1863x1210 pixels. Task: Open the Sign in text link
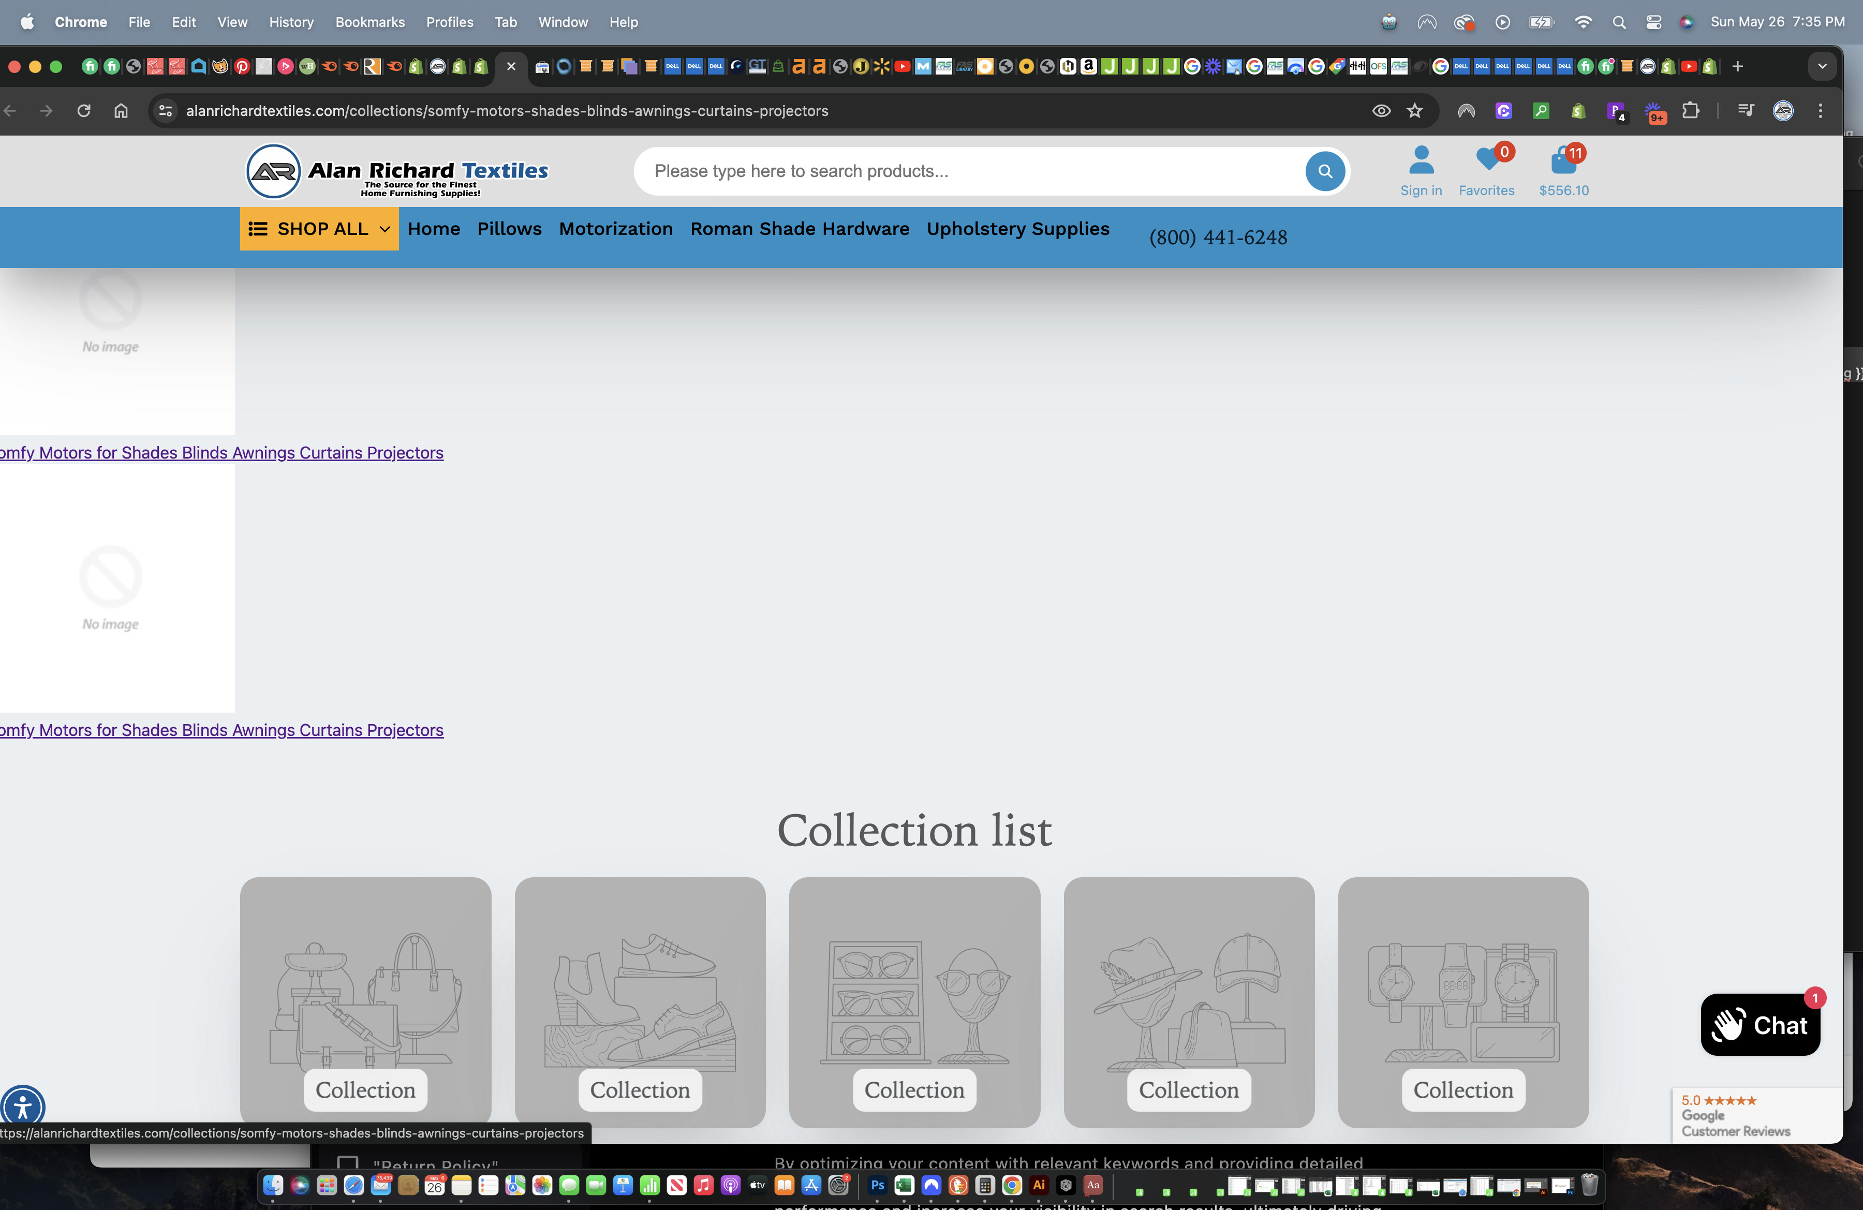(1421, 190)
